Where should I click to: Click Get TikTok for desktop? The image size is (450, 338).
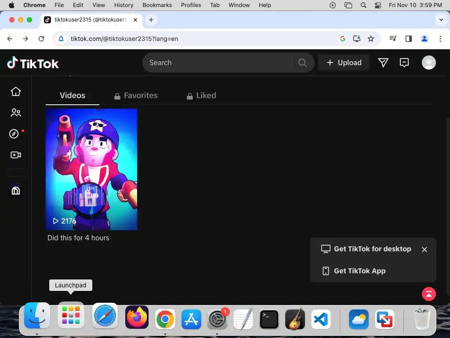click(366, 249)
